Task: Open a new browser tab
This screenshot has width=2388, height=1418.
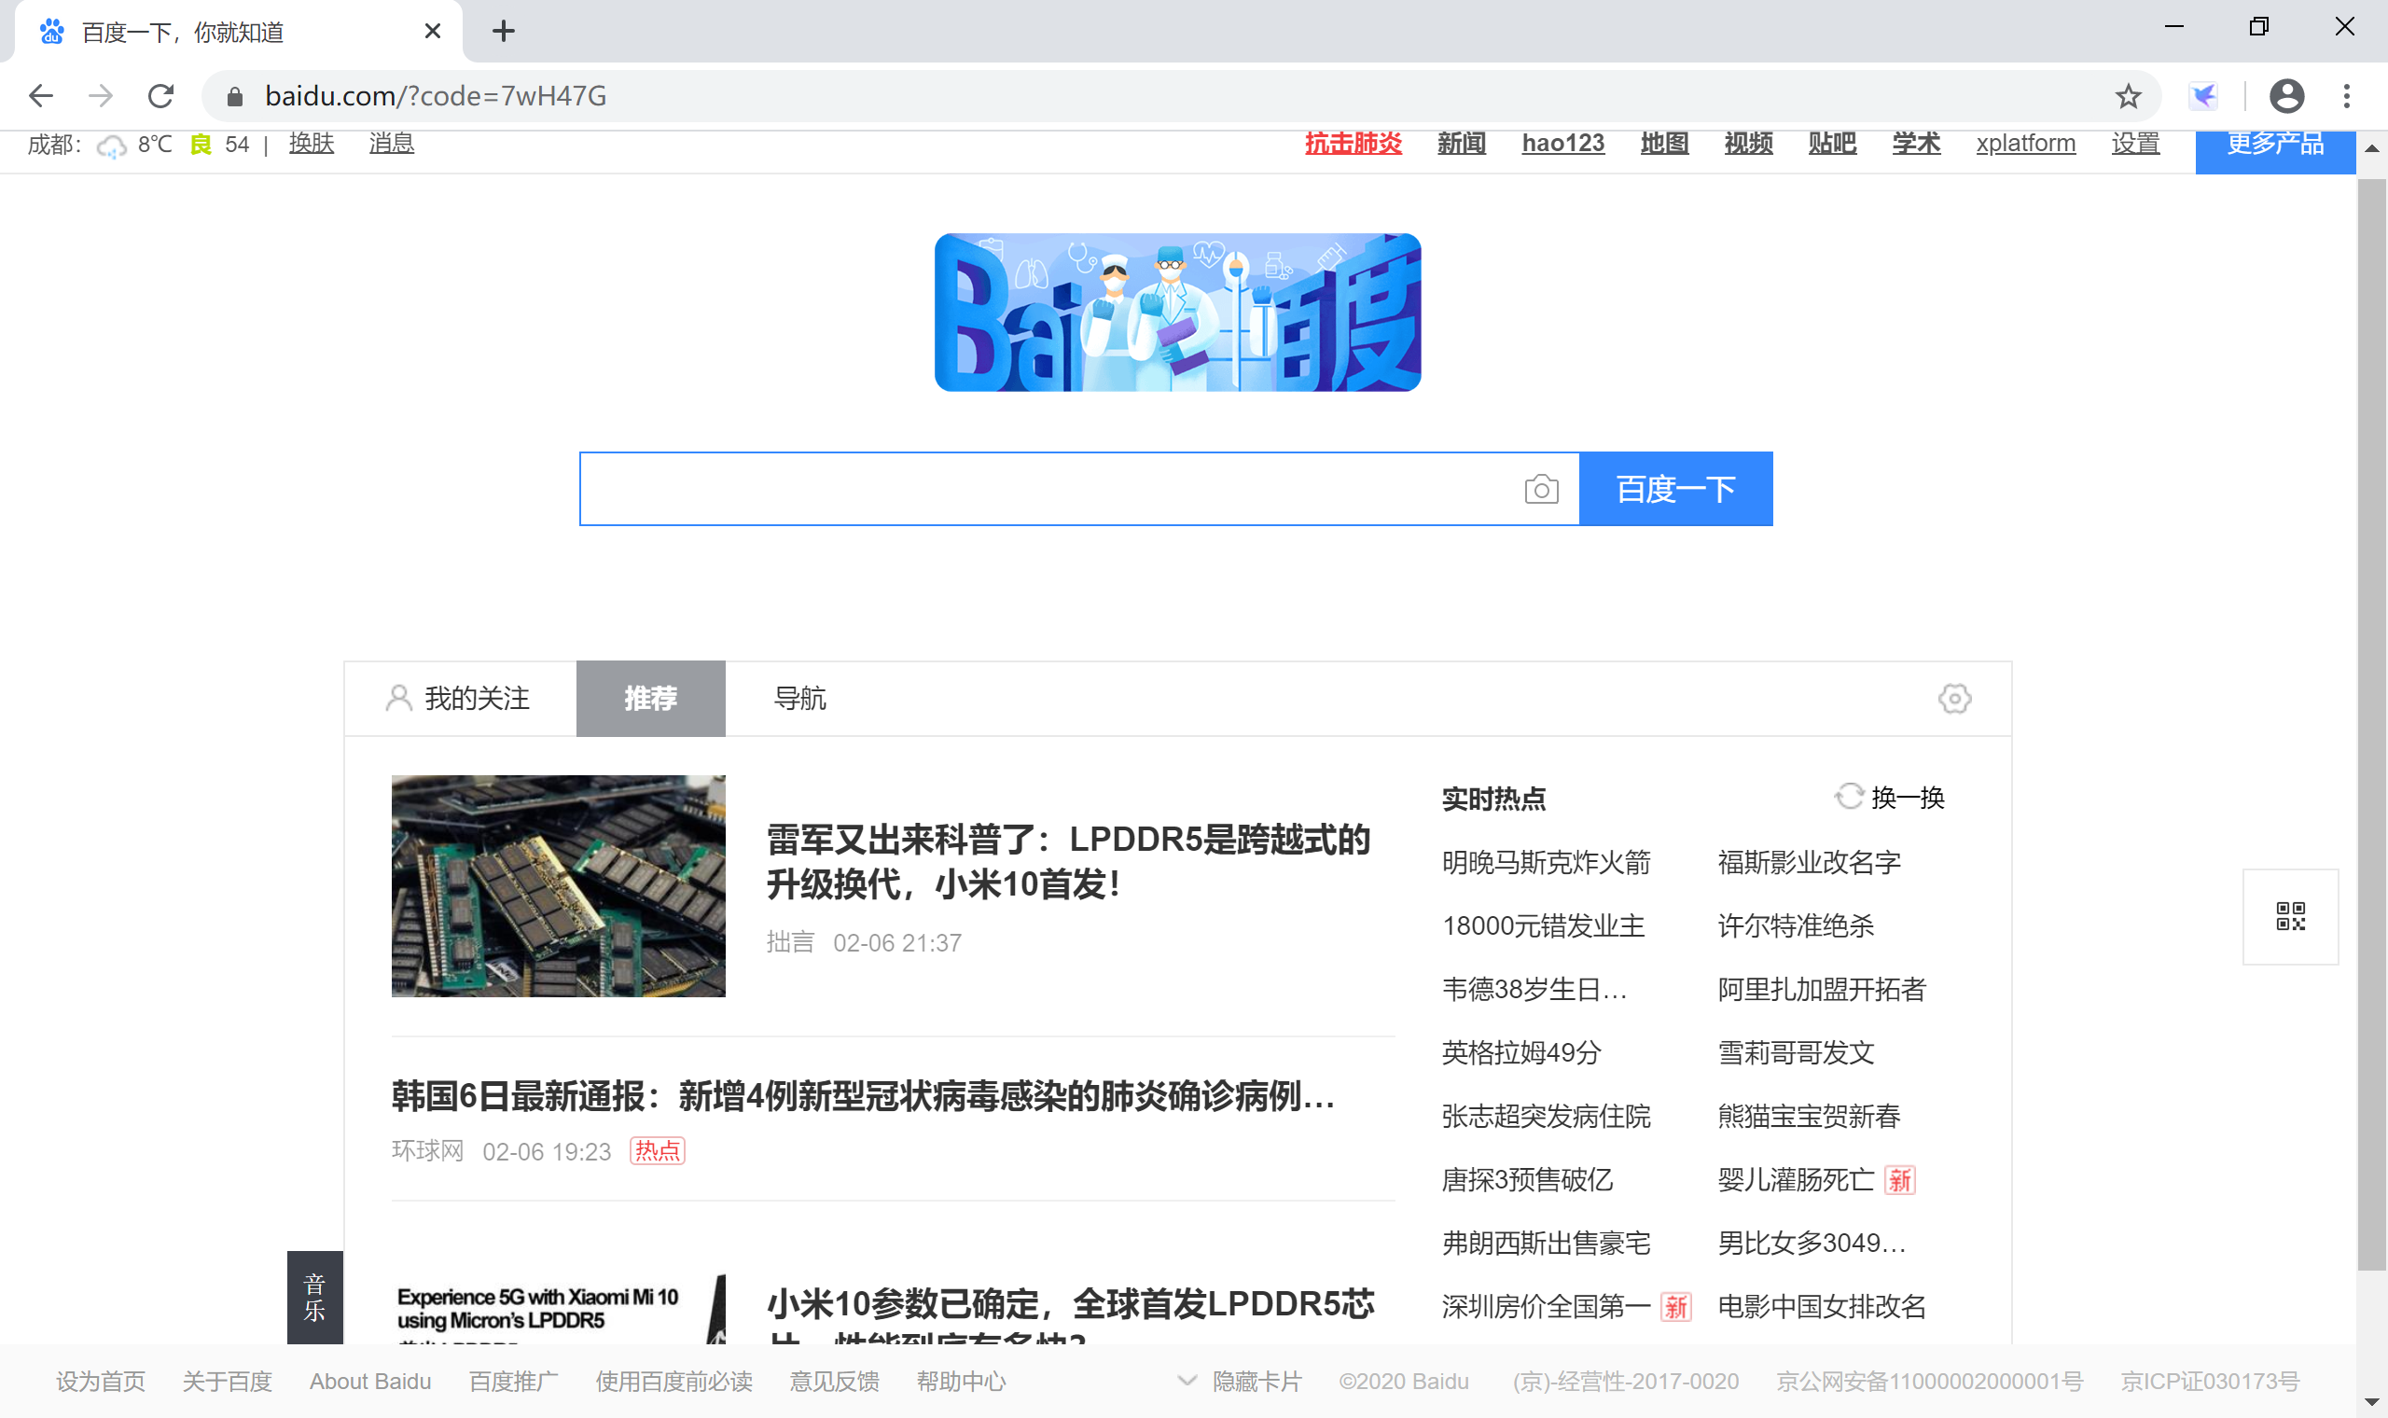Action: [x=504, y=32]
